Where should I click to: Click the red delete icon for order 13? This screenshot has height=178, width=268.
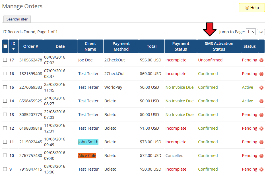click(261, 115)
